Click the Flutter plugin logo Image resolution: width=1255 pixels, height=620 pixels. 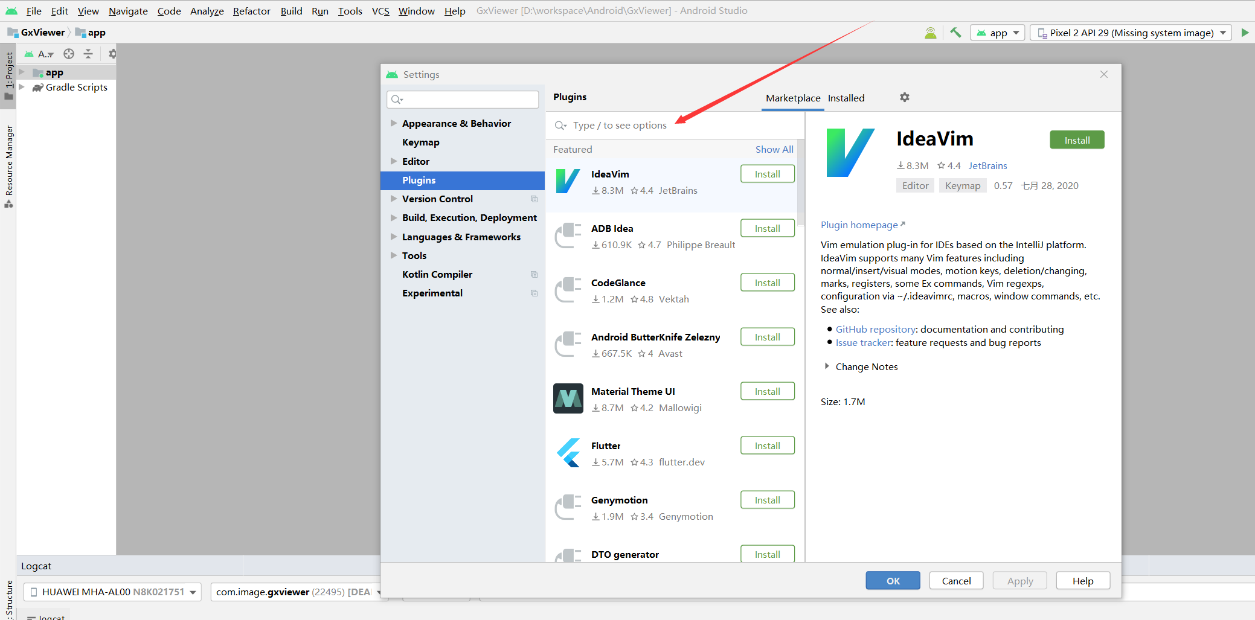(x=568, y=453)
